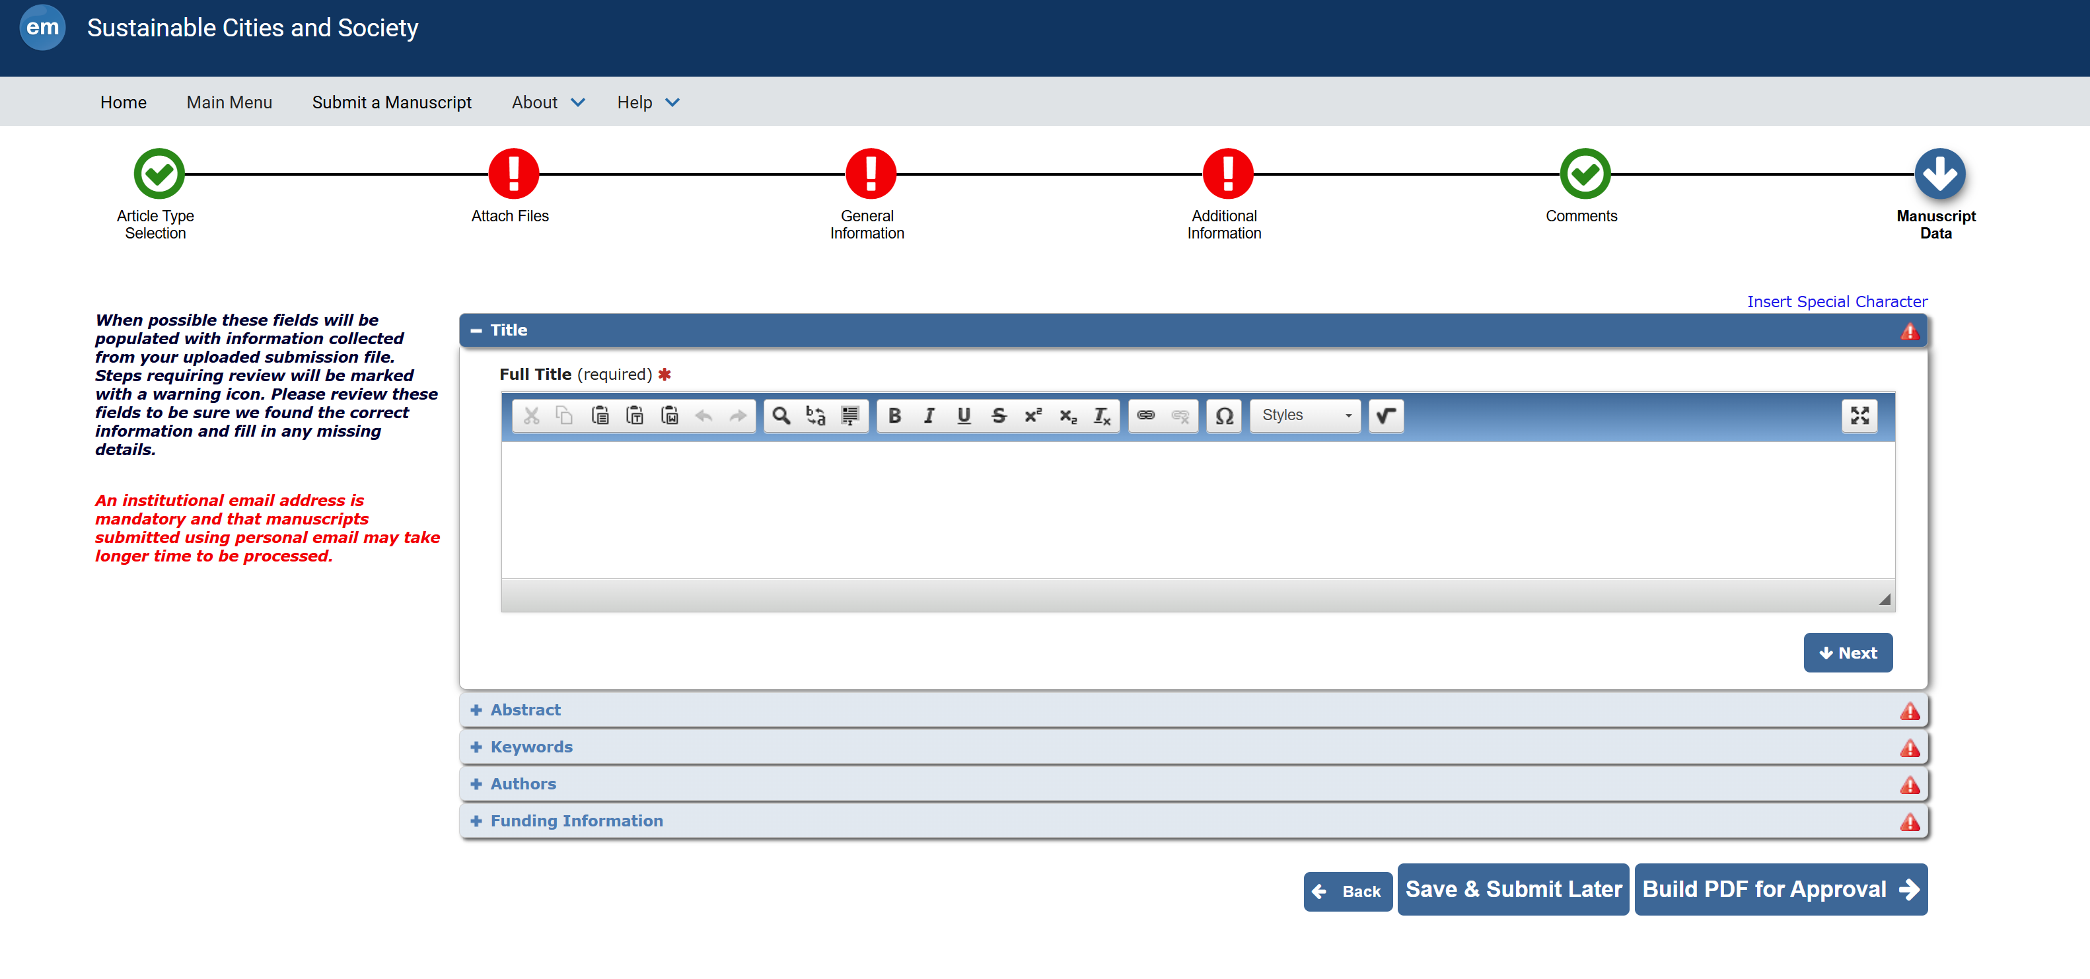The width and height of the screenshot is (2090, 979).
Task: Click the Remove Format icon
Action: [x=1102, y=416]
